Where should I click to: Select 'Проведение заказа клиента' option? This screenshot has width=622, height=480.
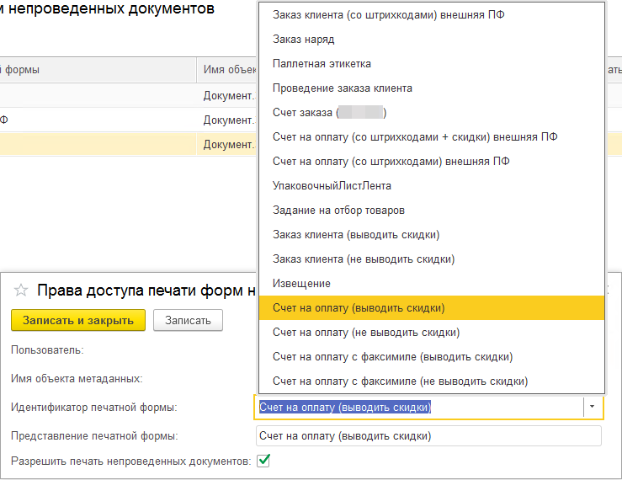343,88
